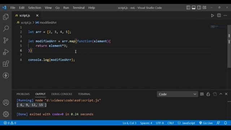Open the Run menu
The width and height of the screenshot is (231, 130).
click(x=66, y=8)
